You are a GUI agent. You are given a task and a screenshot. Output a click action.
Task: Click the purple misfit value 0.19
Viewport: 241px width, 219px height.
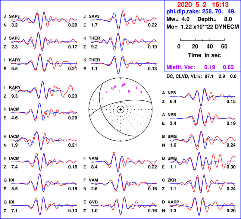pos(210,67)
